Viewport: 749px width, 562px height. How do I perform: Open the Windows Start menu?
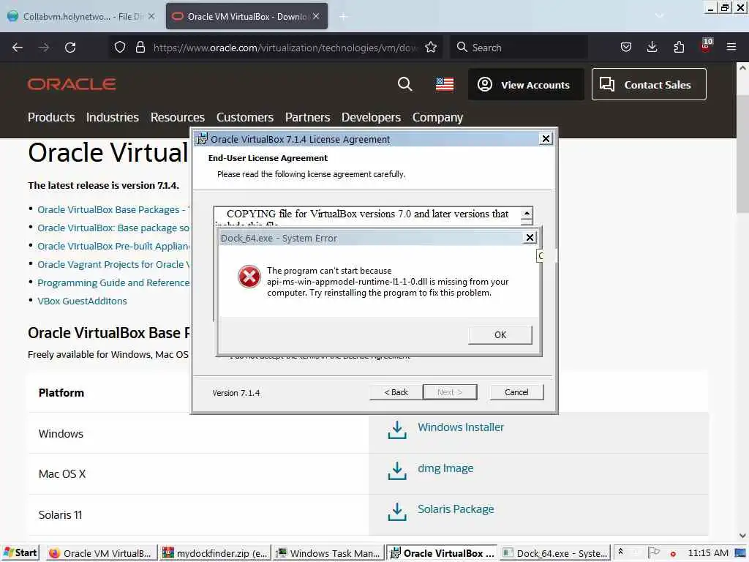pos(20,553)
